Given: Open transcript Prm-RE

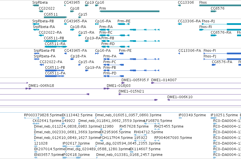Looking at the screenshot, I should coord(124,21).
